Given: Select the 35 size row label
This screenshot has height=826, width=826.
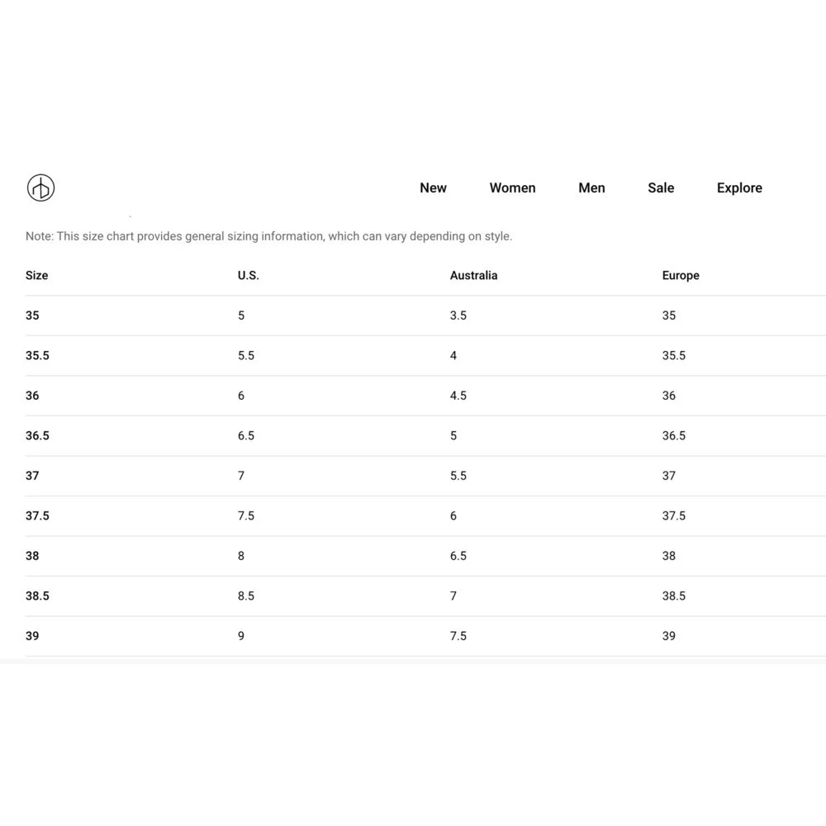Looking at the screenshot, I should [32, 316].
